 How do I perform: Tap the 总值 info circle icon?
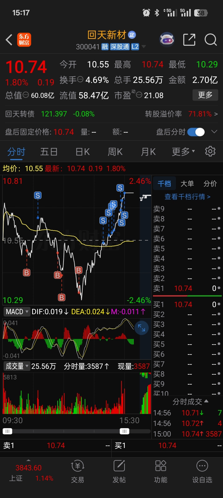tap(26, 95)
